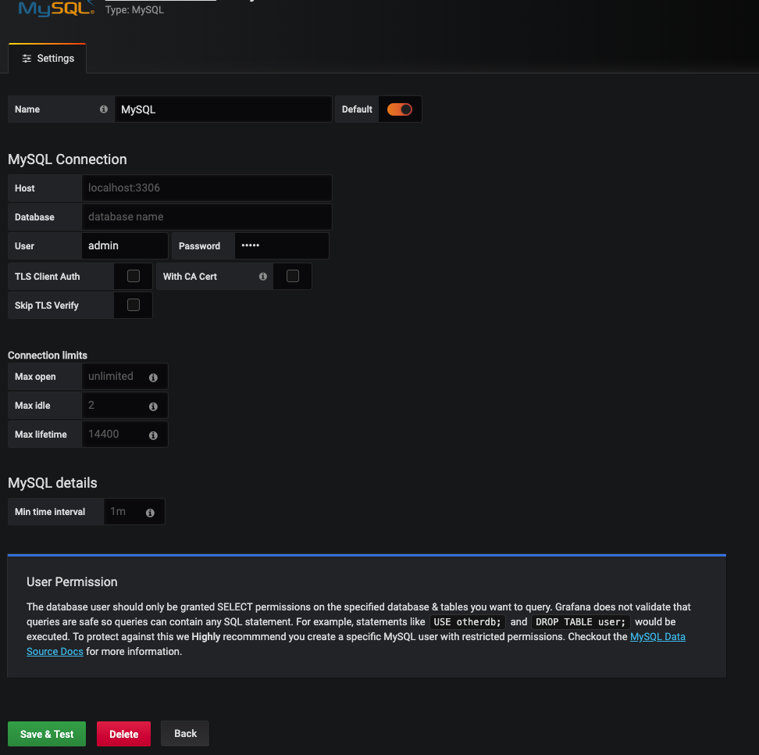Image resolution: width=759 pixels, height=755 pixels.
Task: Click the 'With CA Cert' label
Action: 190,277
